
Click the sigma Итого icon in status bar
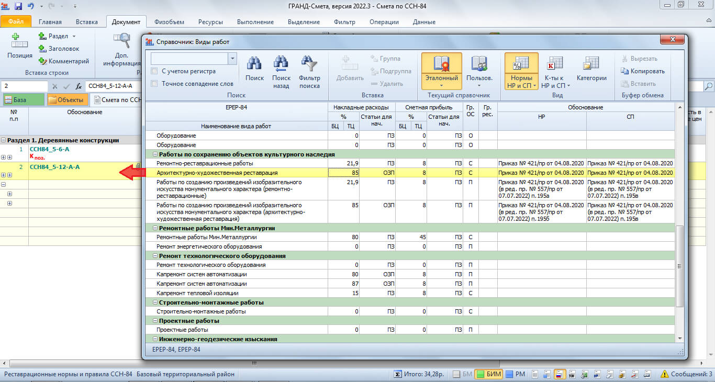click(x=398, y=374)
